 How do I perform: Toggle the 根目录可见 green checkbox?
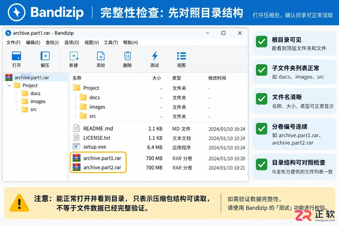(261, 41)
